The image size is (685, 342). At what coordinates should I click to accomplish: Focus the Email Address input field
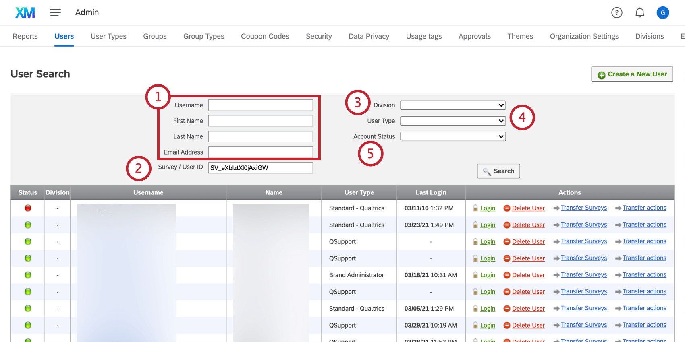coord(260,152)
